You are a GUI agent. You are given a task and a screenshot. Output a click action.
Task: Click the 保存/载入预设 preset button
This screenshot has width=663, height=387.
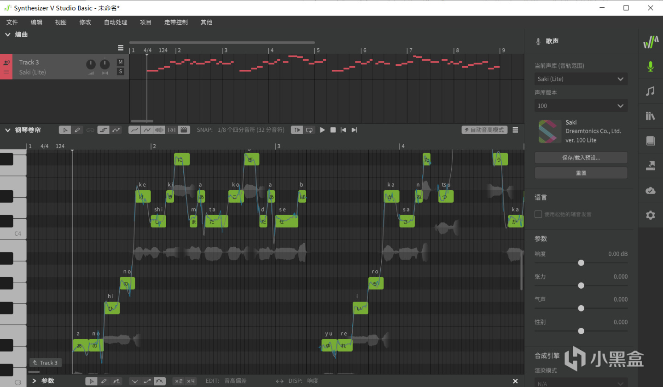click(x=581, y=158)
